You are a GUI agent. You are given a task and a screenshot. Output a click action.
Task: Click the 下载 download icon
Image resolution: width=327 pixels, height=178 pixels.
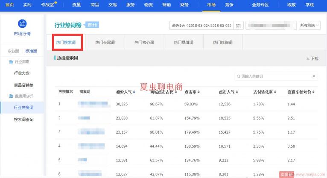point(308,58)
